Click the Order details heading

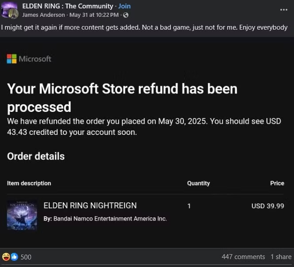[36, 156]
